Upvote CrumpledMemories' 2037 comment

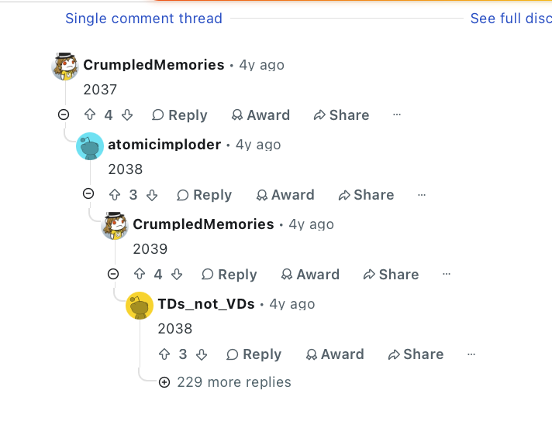click(90, 115)
